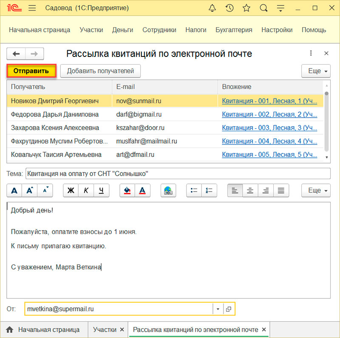This screenshot has height=338, width=340.
Task: Open attachment Квитанция - 005
Action: point(269,155)
